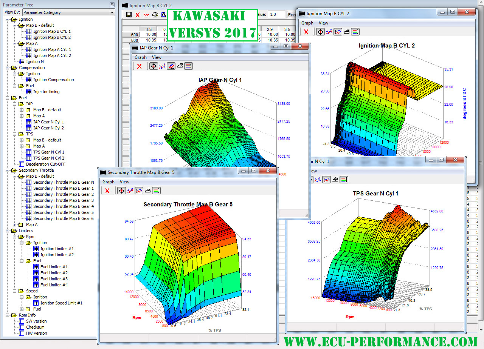Open Checksum under Rom Info

pos(35,327)
